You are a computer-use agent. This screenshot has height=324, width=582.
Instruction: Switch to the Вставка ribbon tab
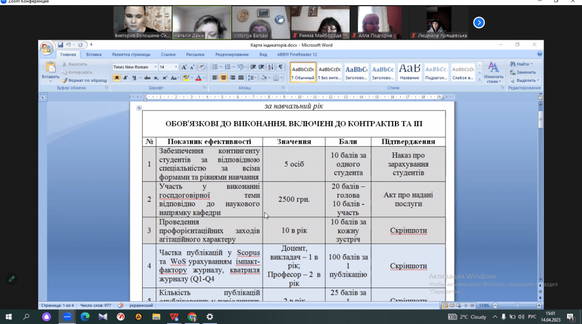tap(94, 55)
